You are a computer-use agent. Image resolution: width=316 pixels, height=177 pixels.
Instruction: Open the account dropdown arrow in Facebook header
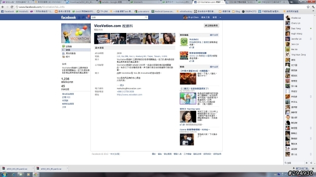pyautogui.click(x=220, y=18)
